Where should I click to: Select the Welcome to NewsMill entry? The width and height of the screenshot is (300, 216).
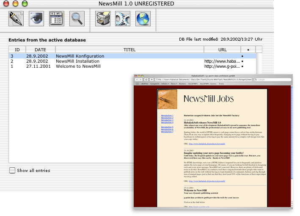click(x=132, y=66)
